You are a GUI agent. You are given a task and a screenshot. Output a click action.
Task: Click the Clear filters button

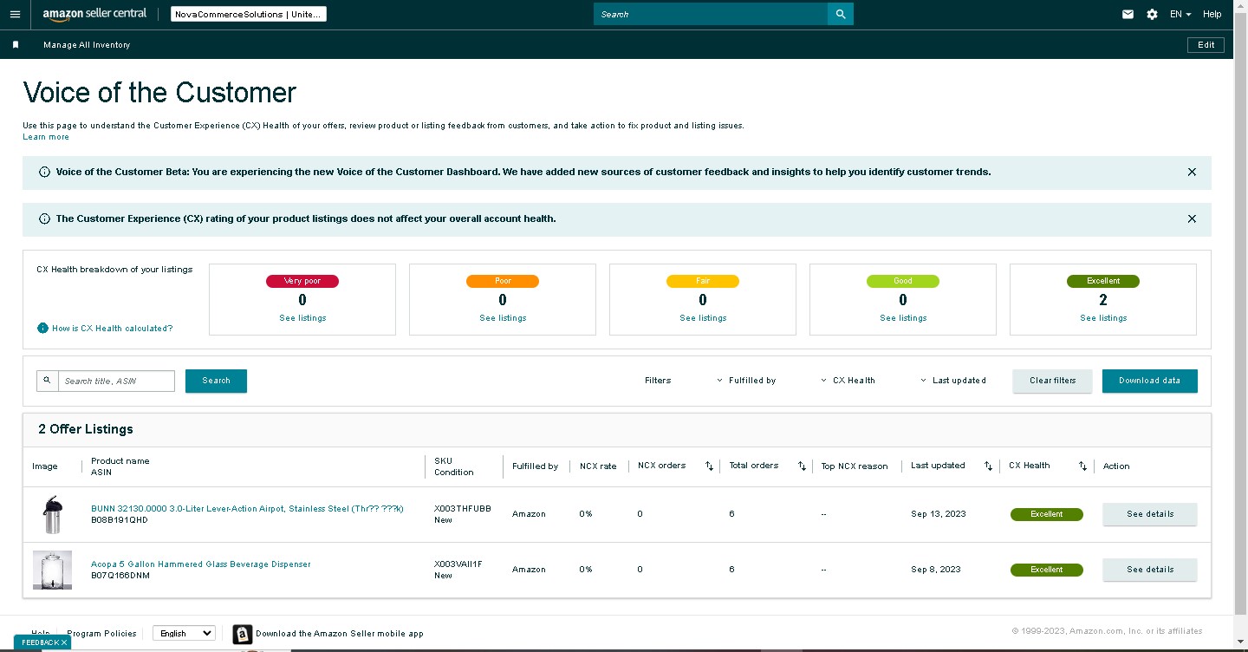point(1052,381)
